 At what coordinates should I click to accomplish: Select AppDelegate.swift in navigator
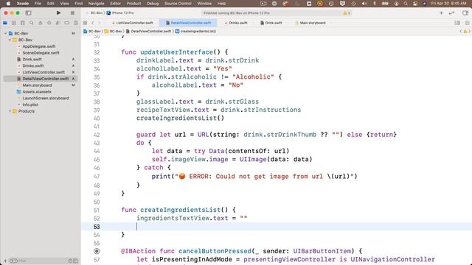[39, 46]
